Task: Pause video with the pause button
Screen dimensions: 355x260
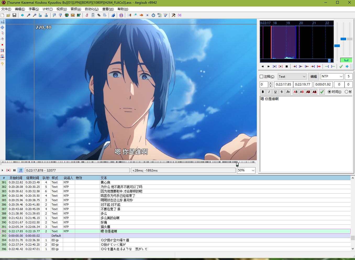Action: pos(14,170)
